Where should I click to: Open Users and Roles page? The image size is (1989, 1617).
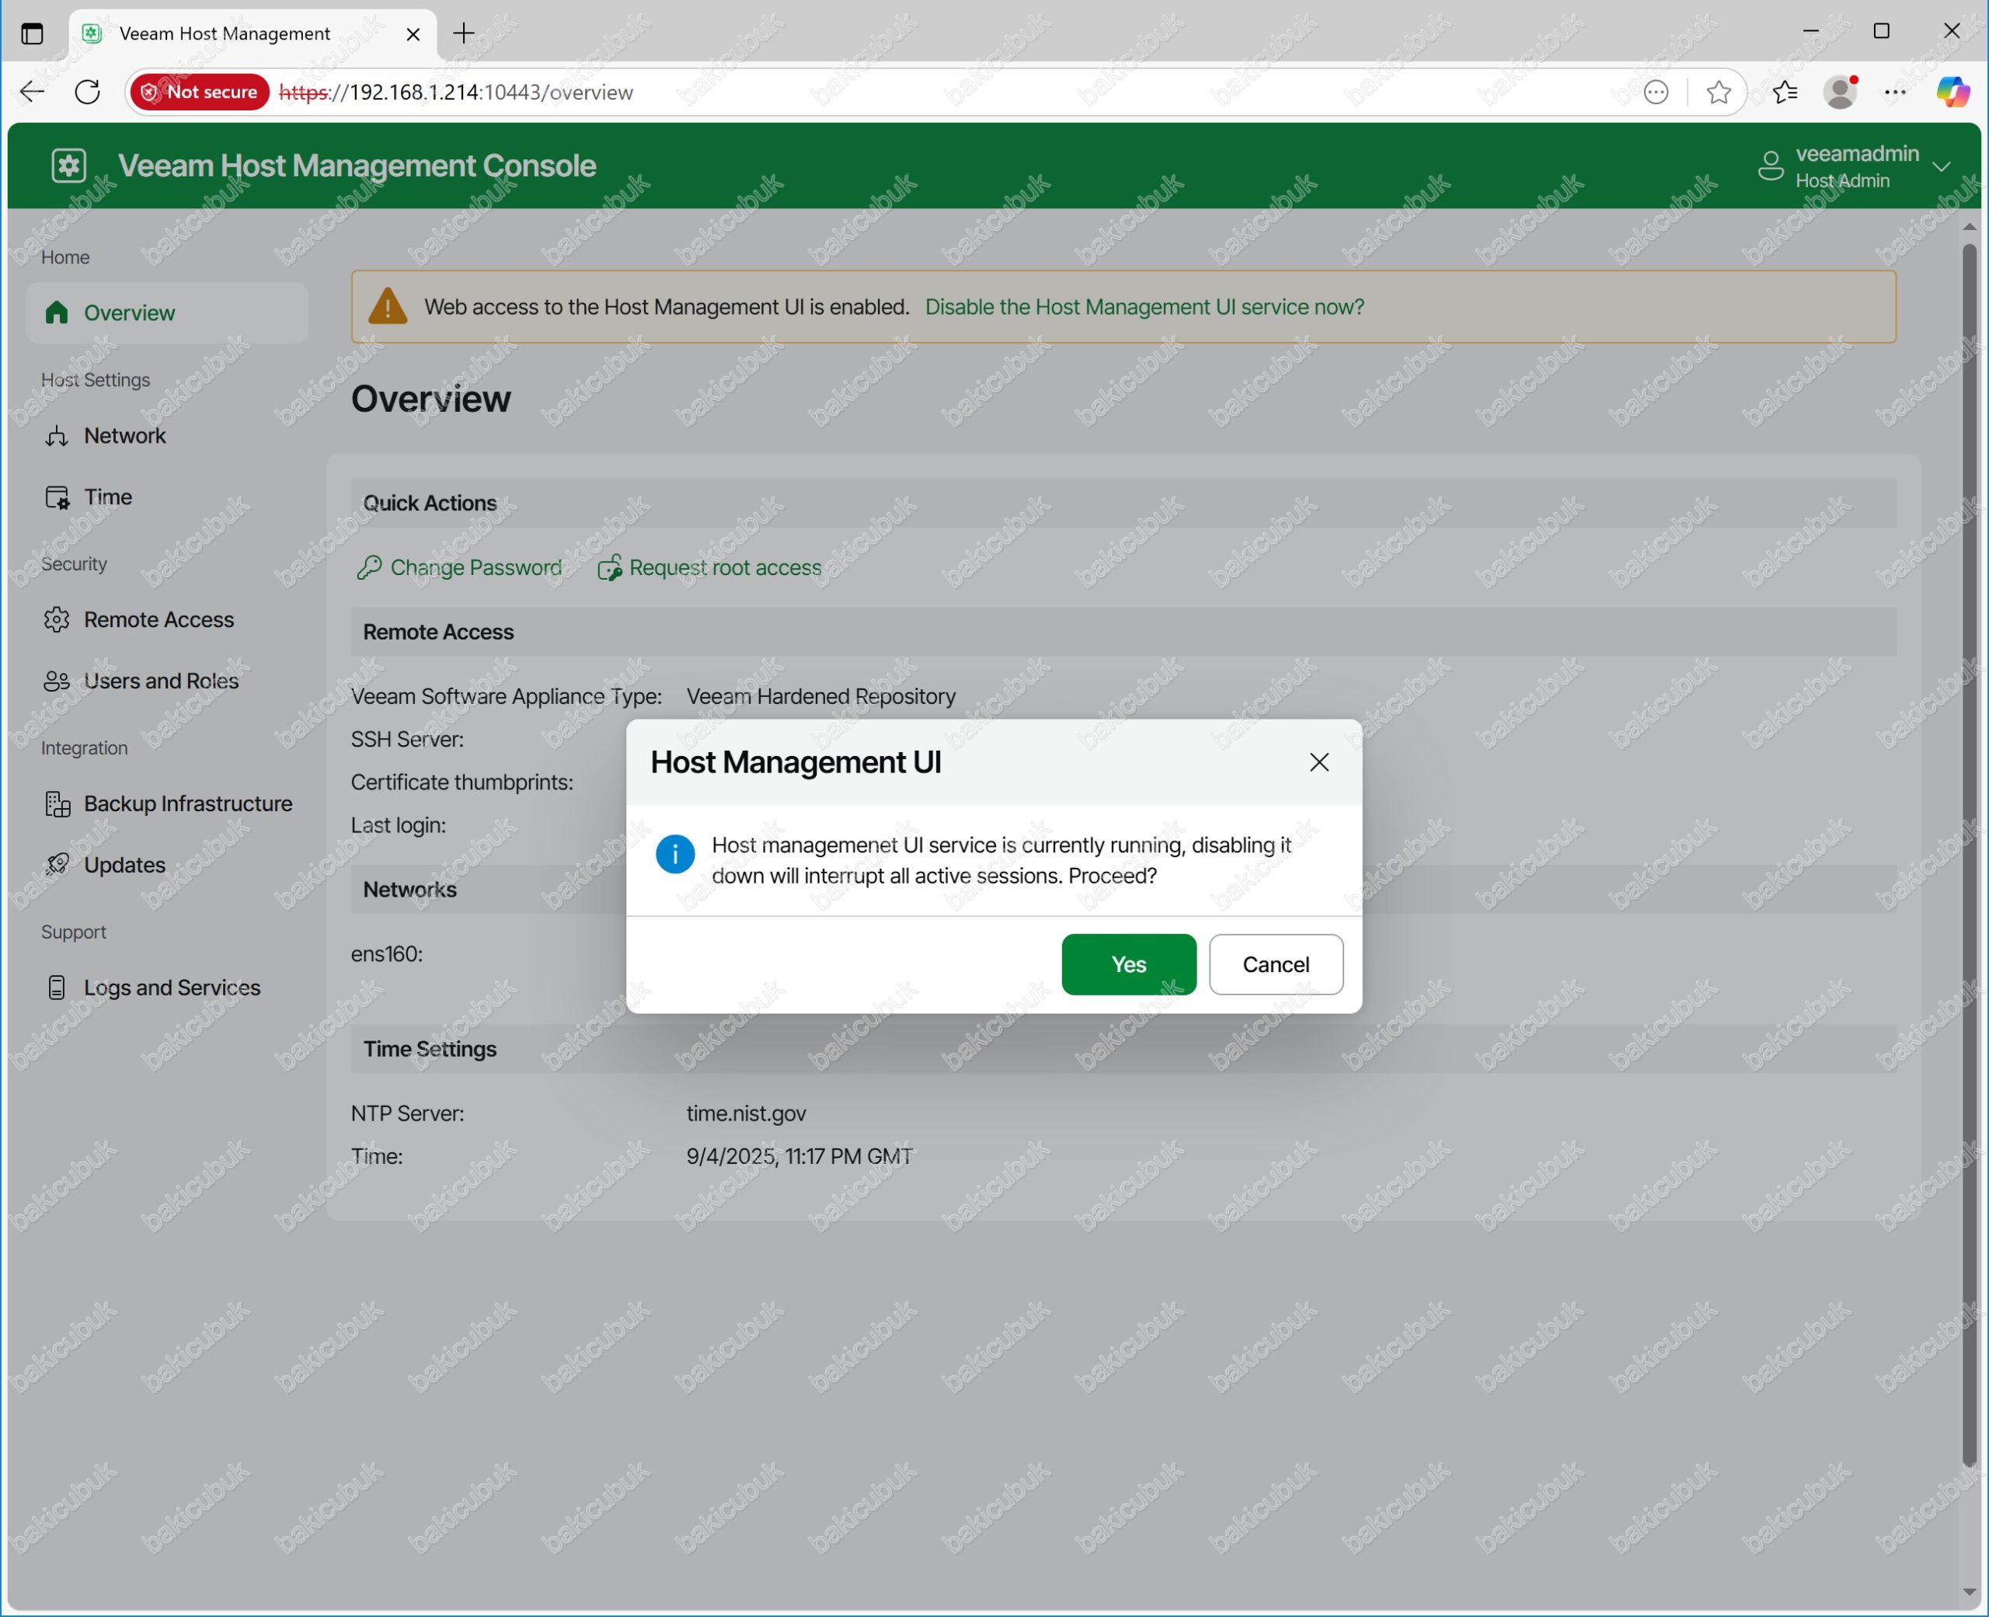[x=168, y=681]
